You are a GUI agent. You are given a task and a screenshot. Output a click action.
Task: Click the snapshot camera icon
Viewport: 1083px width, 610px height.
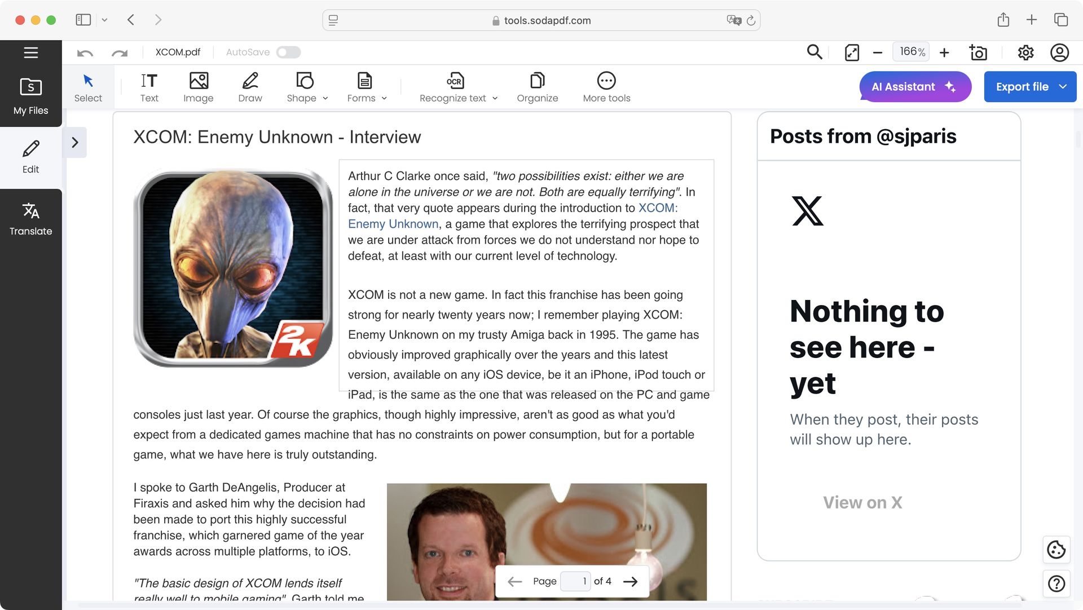click(x=979, y=52)
